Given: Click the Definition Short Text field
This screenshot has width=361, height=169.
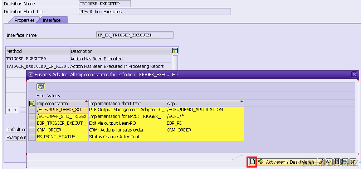Looking at the screenshot, I should click(155, 11).
